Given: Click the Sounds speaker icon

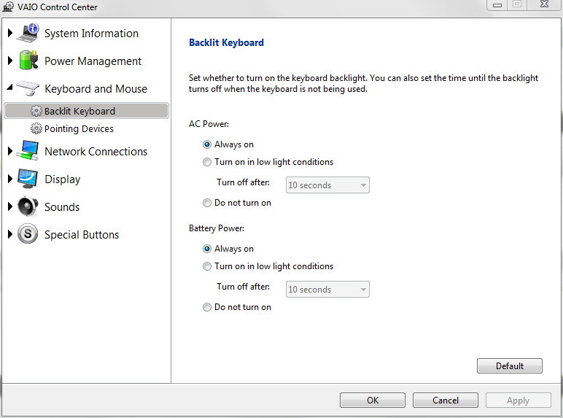Looking at the screenshot, I should pos(28,206).
